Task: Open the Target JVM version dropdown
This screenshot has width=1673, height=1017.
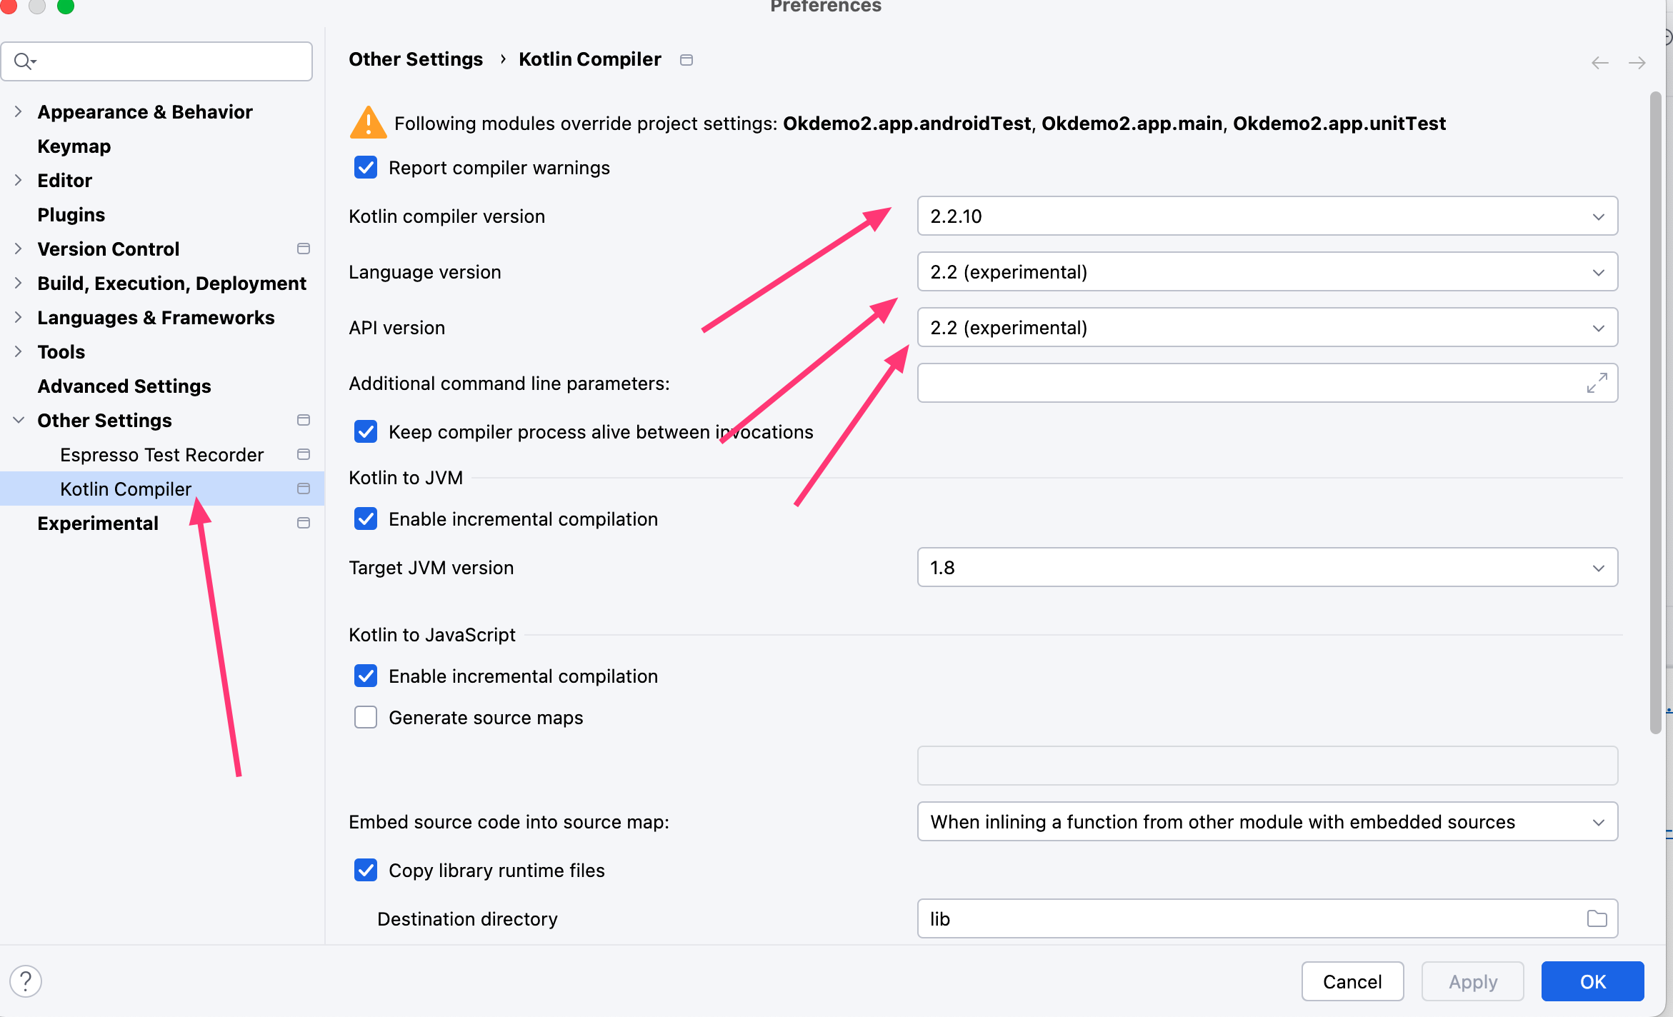Action: point(1267,568)
